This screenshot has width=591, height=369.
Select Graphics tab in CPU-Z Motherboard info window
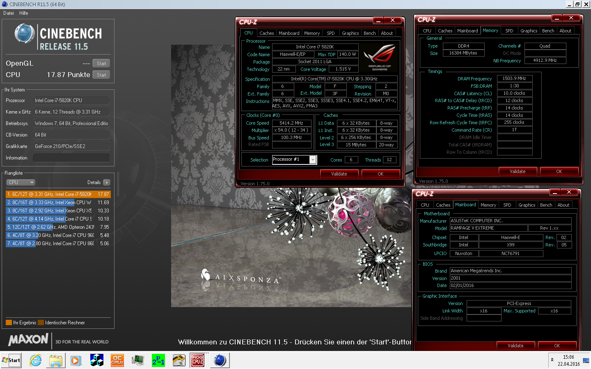tap(527, 205)
